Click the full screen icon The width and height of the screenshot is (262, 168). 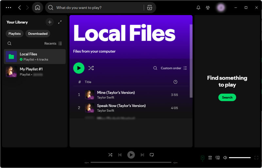click(x=256, y=158)
